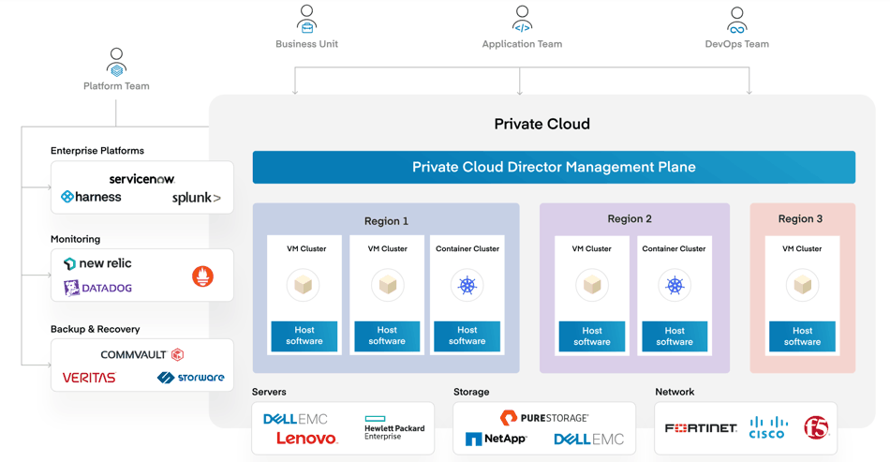Select the "Region 1" heading
Image resolution: width=890 pixels, height=462 pixels.
[386, 221]
